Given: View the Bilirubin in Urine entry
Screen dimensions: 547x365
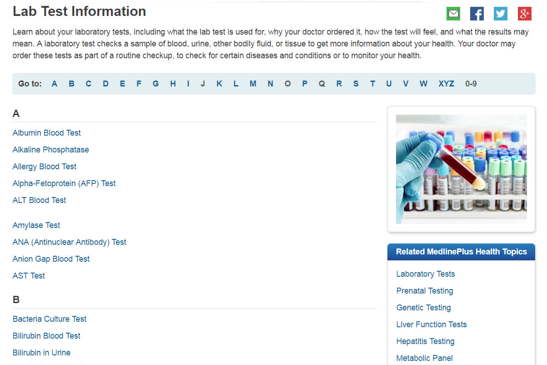Looking at the screenshot, I should pyautogui.click(x=41, y=353).
